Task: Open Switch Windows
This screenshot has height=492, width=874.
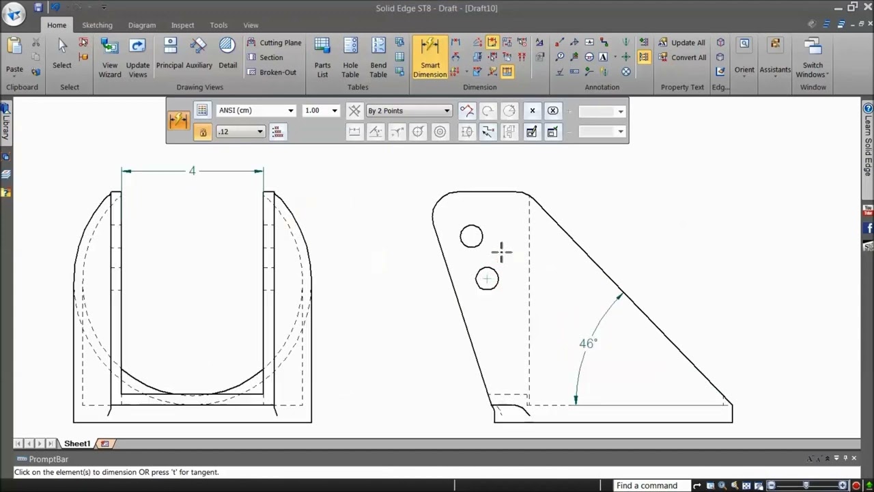Action: 813,57
